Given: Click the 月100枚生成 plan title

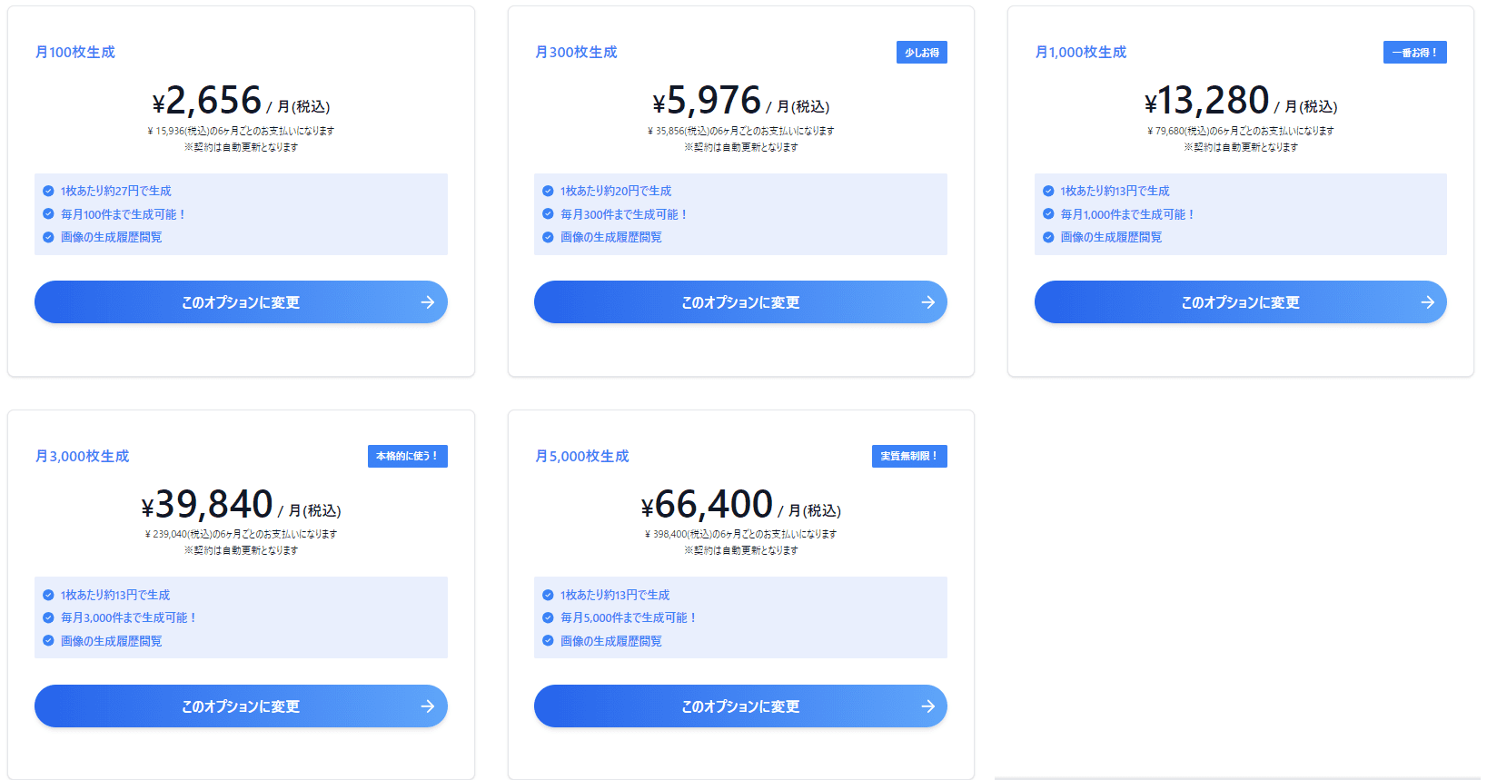Looking at the screenshot, I should (75, 53).
